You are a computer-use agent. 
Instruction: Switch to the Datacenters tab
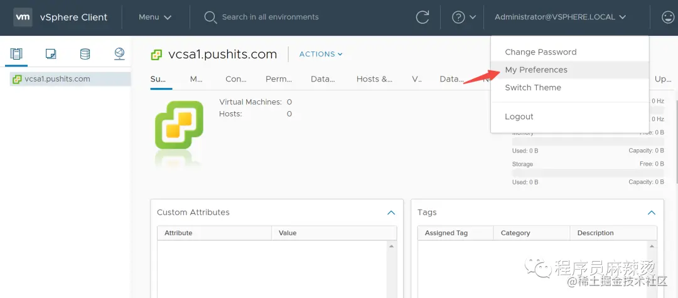pos(323,79)
